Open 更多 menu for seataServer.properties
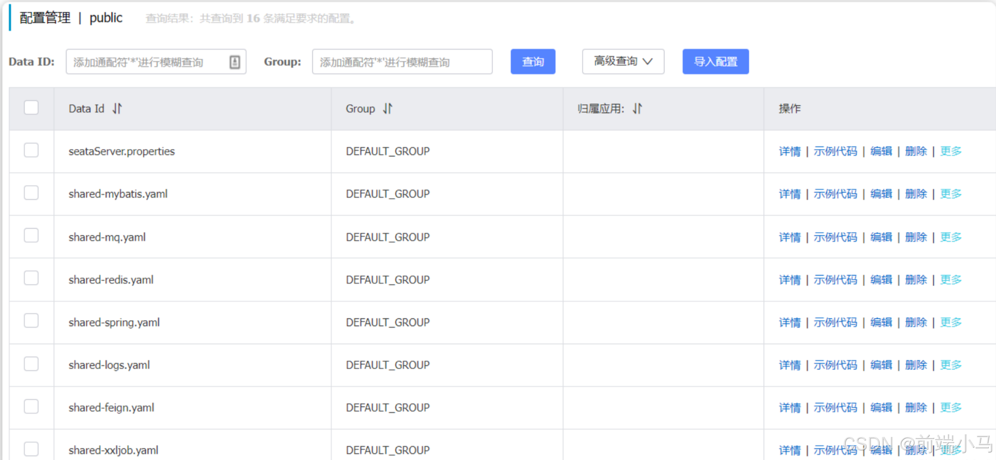 coord(950,151)
